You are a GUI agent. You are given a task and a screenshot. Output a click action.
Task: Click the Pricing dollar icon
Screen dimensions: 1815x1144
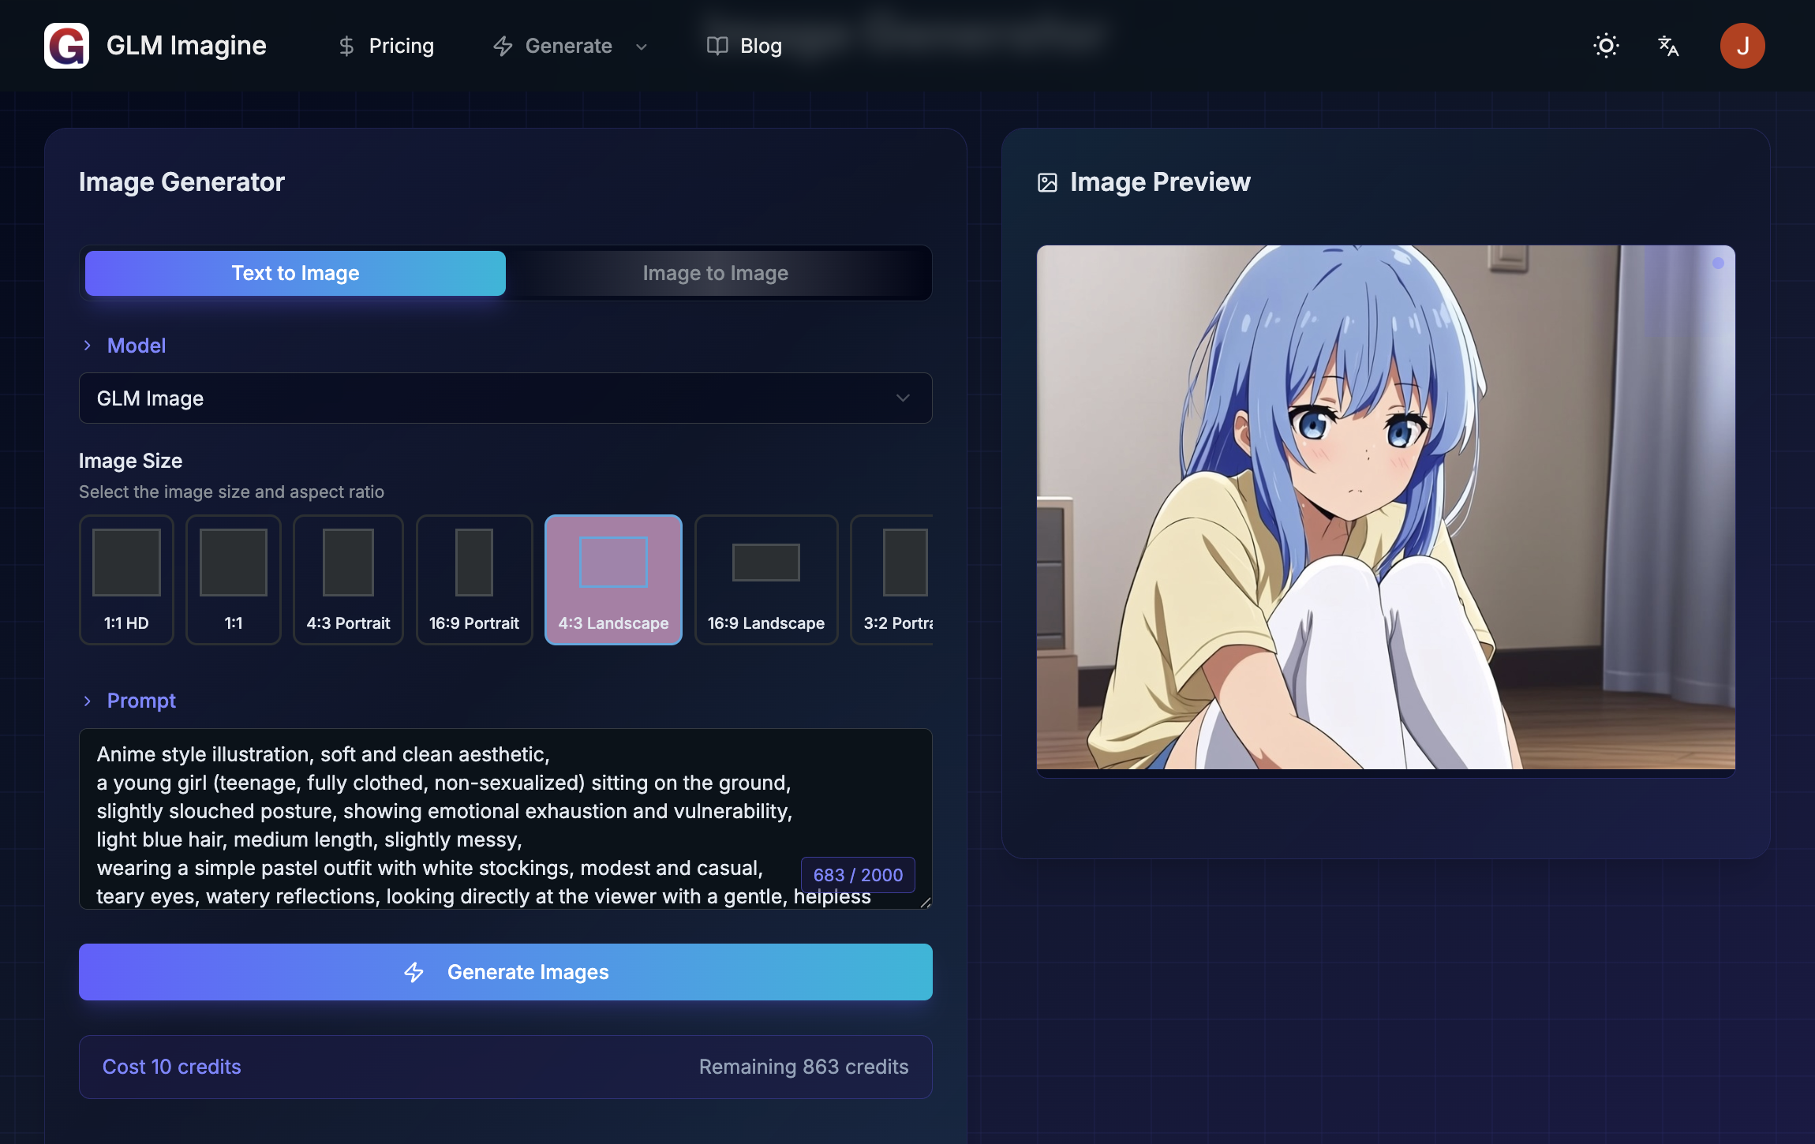346,46
